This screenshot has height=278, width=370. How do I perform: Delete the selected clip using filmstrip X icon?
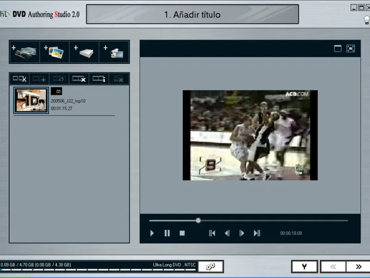(x=79, y=79)
